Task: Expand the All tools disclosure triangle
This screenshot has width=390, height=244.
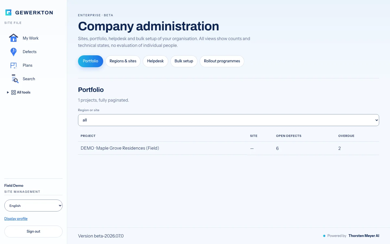Action: click(x=8, y=92)
